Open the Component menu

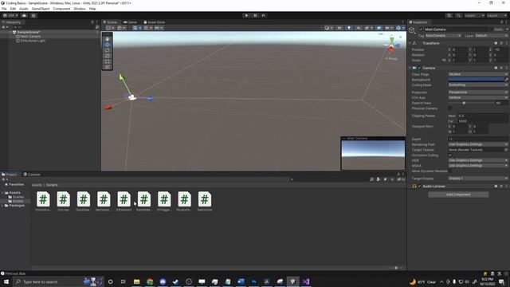61,9
